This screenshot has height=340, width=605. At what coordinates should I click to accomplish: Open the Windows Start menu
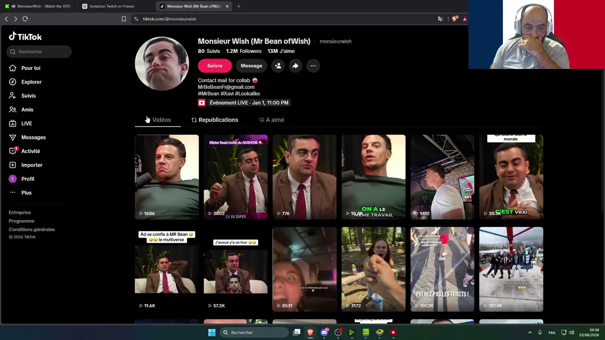(x=212, y=332)
